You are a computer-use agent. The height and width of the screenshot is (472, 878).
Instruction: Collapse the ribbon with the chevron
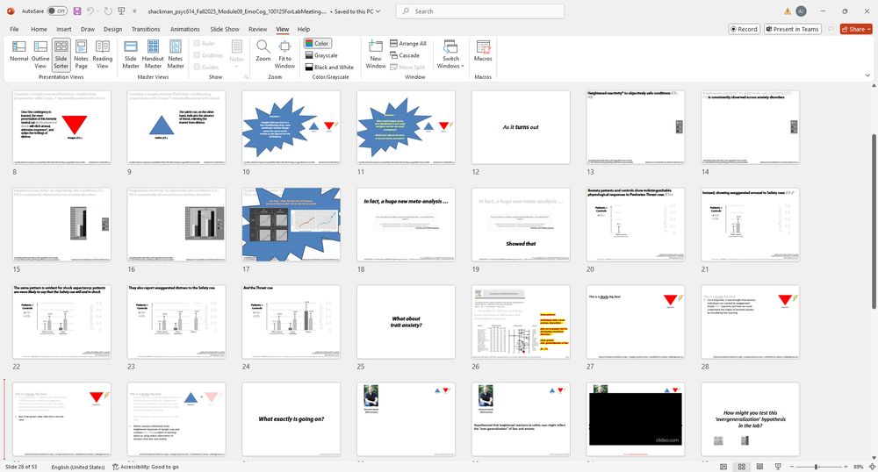coord(868,75)
